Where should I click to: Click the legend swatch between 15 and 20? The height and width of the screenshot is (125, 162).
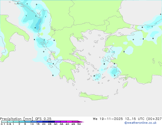40,122
